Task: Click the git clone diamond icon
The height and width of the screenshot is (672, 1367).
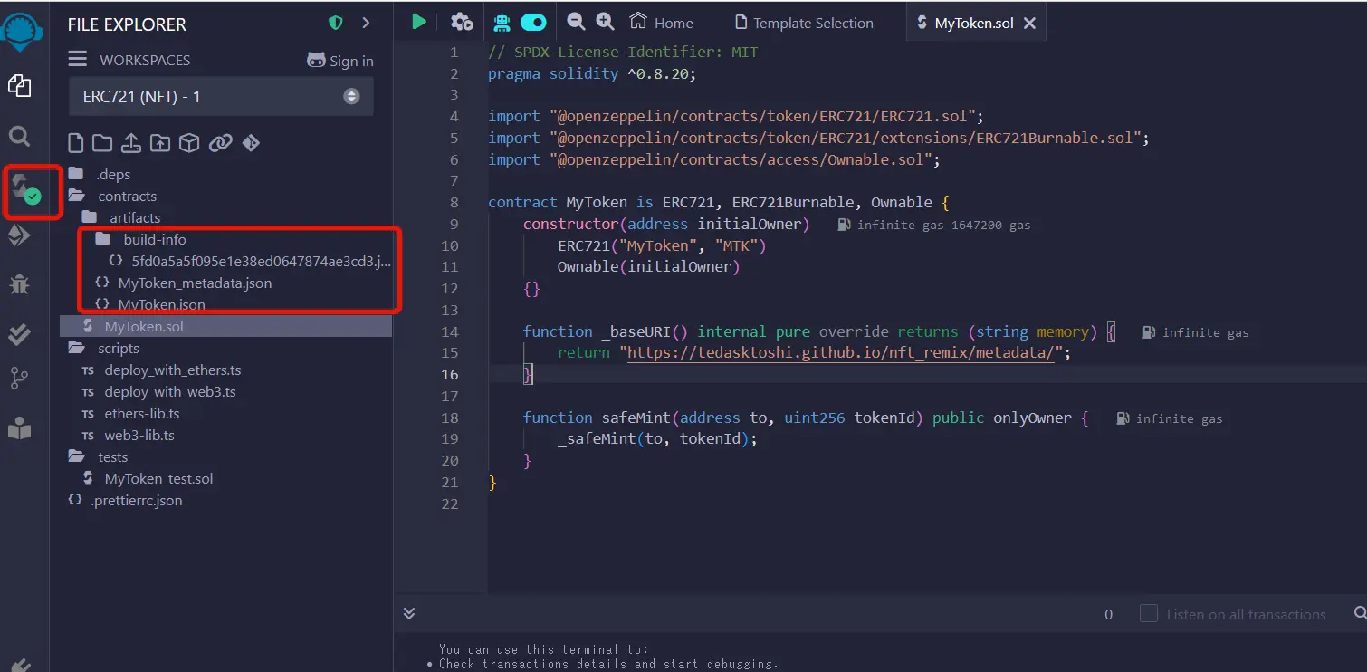Action: point(251,143)
